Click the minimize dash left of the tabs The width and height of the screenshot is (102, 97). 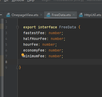(x=1, y=15)
